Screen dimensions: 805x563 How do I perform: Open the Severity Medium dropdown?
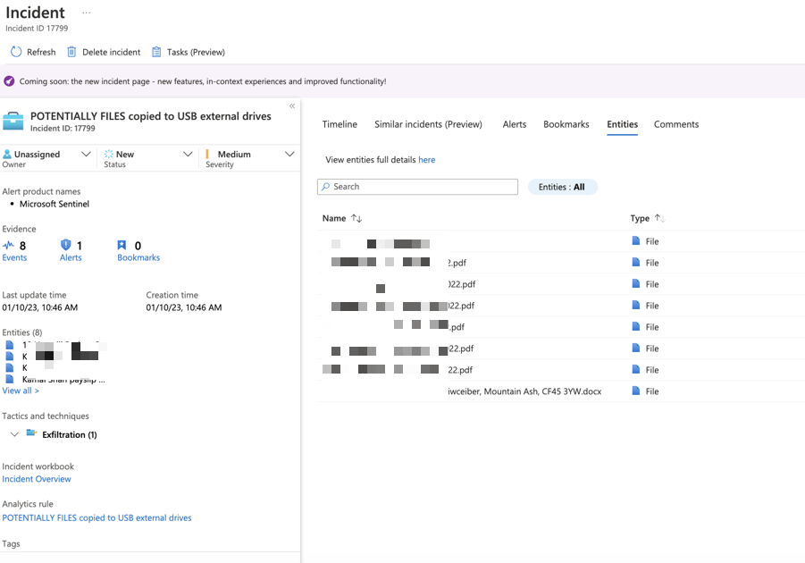tap(289, 155)
